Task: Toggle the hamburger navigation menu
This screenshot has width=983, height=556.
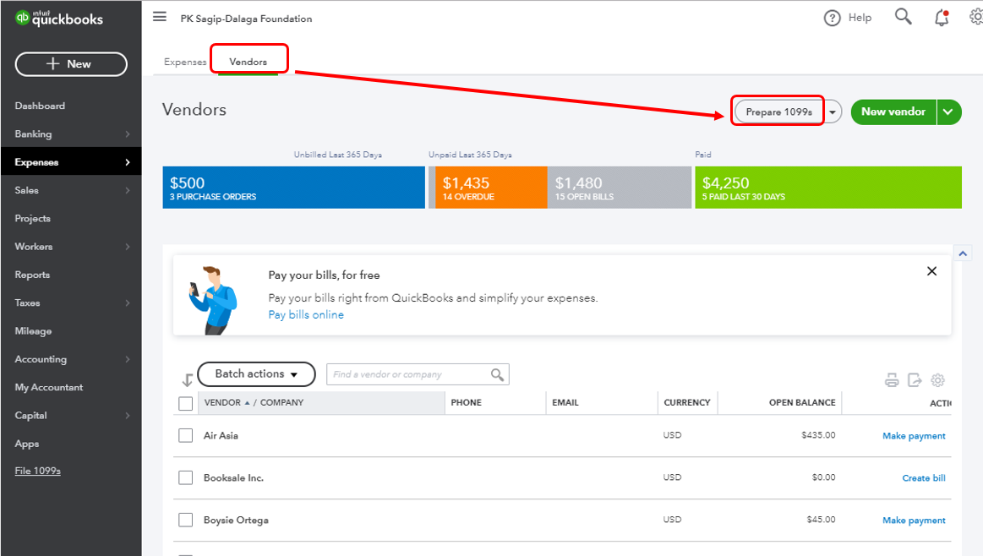Action: [160, 17]
